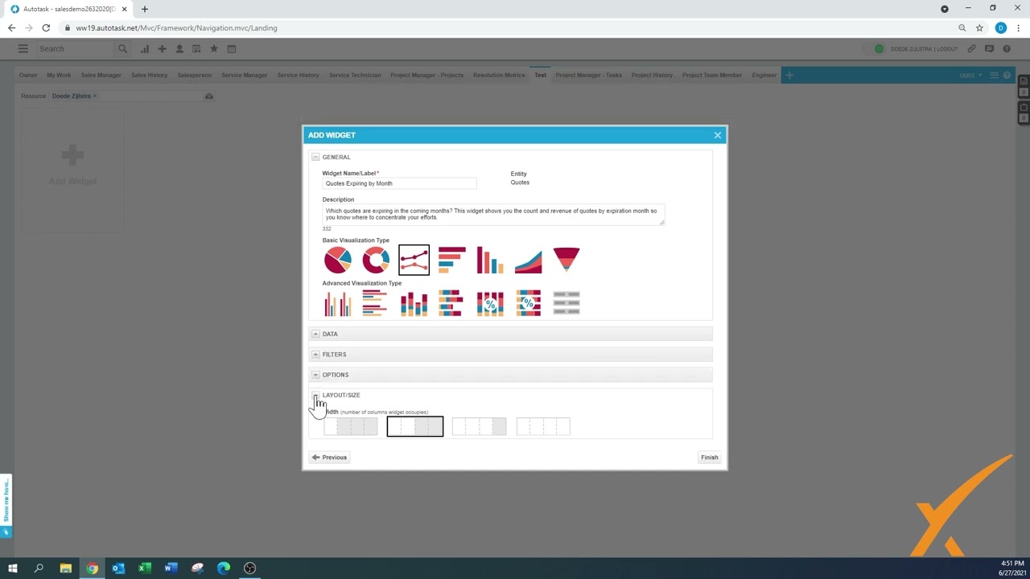Select the horizontal bar chart visualization
The height and width of the screenshot is (579, 1030).
coord(451,260)
